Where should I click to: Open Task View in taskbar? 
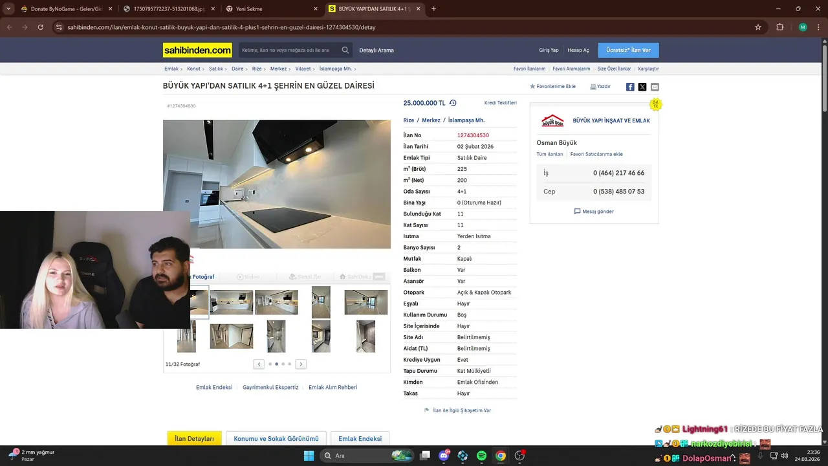click(x=425, y=456)
